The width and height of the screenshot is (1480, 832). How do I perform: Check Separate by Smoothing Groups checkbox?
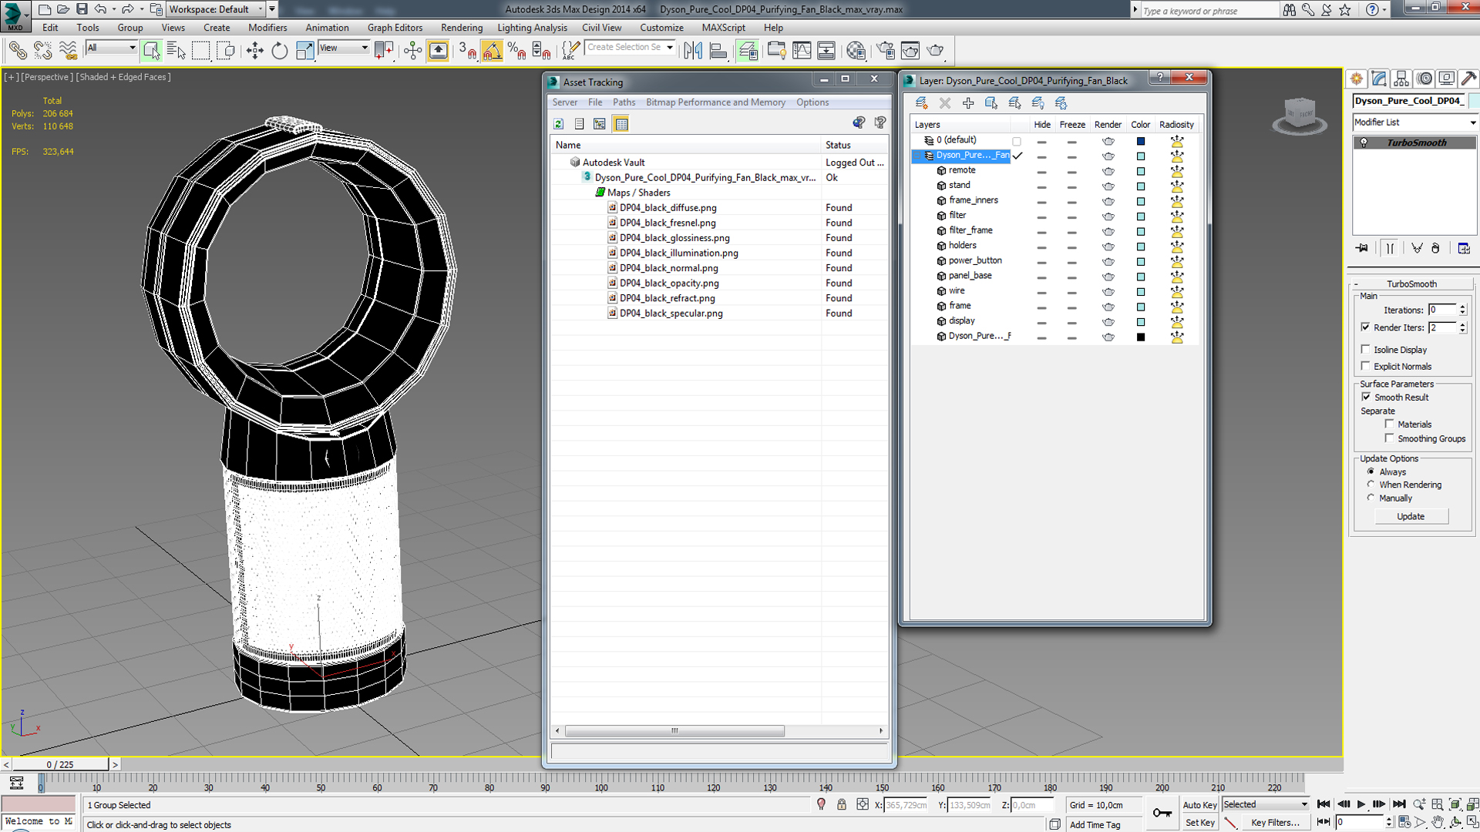1389,438
